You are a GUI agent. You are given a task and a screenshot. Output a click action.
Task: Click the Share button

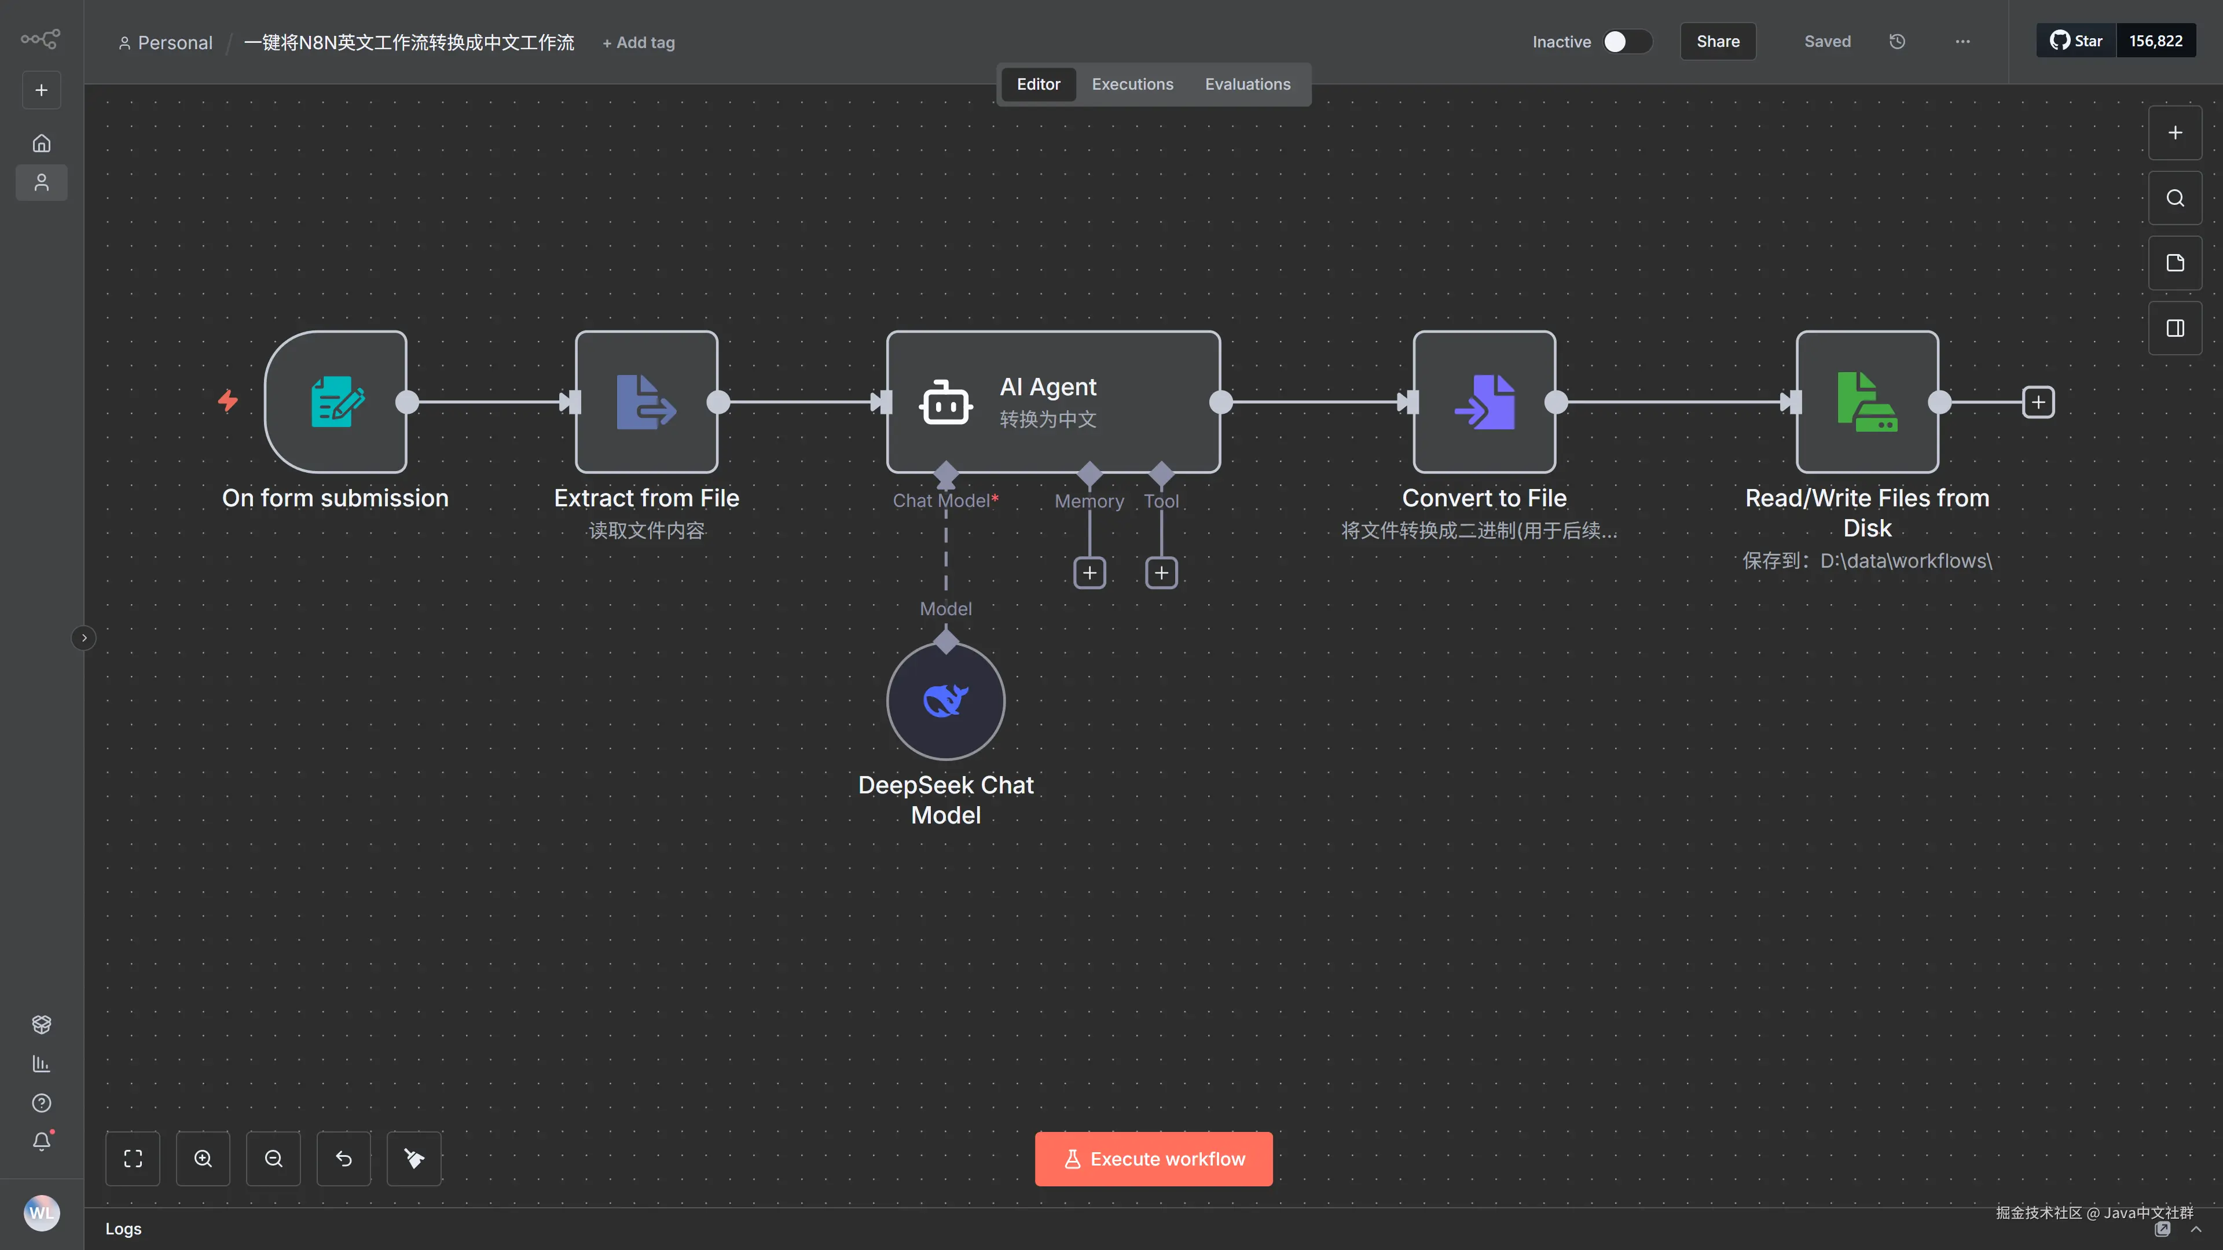tap(1717, 42)
